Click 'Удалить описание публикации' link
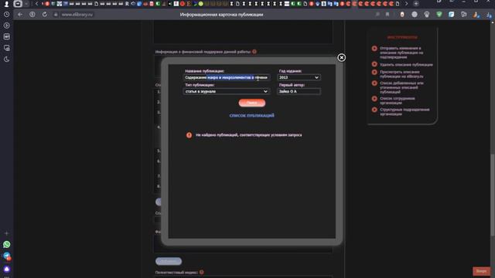Image resolution: width=495 pixels, height=278 pixels. point(406,65)
